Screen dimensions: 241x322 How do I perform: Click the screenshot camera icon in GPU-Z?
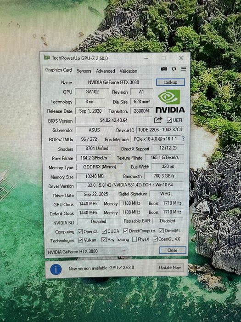click(164, 69)
